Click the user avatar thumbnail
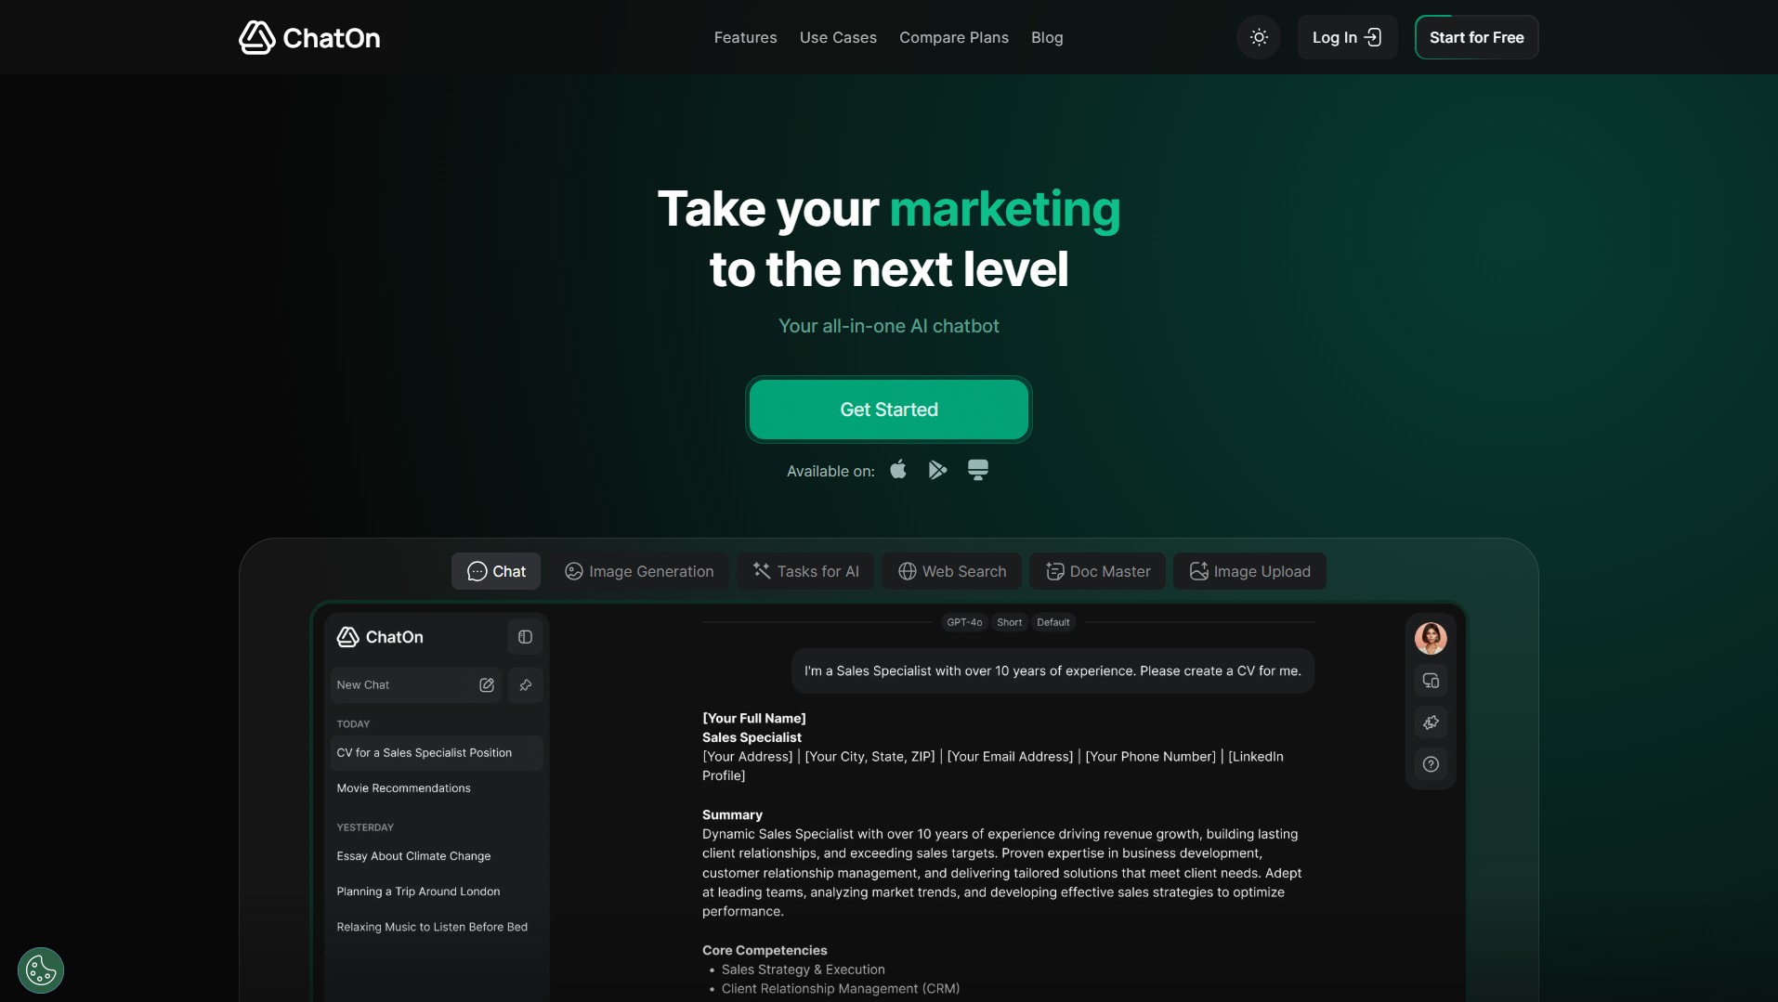1778x1002 pixels. [x=1431, y=638]
